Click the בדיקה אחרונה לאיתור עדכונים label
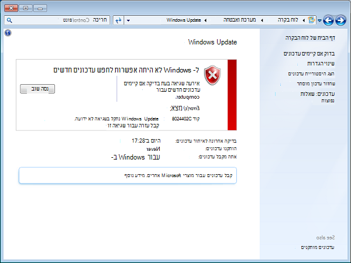Viewport: 351px width, 263px height. 206,141
